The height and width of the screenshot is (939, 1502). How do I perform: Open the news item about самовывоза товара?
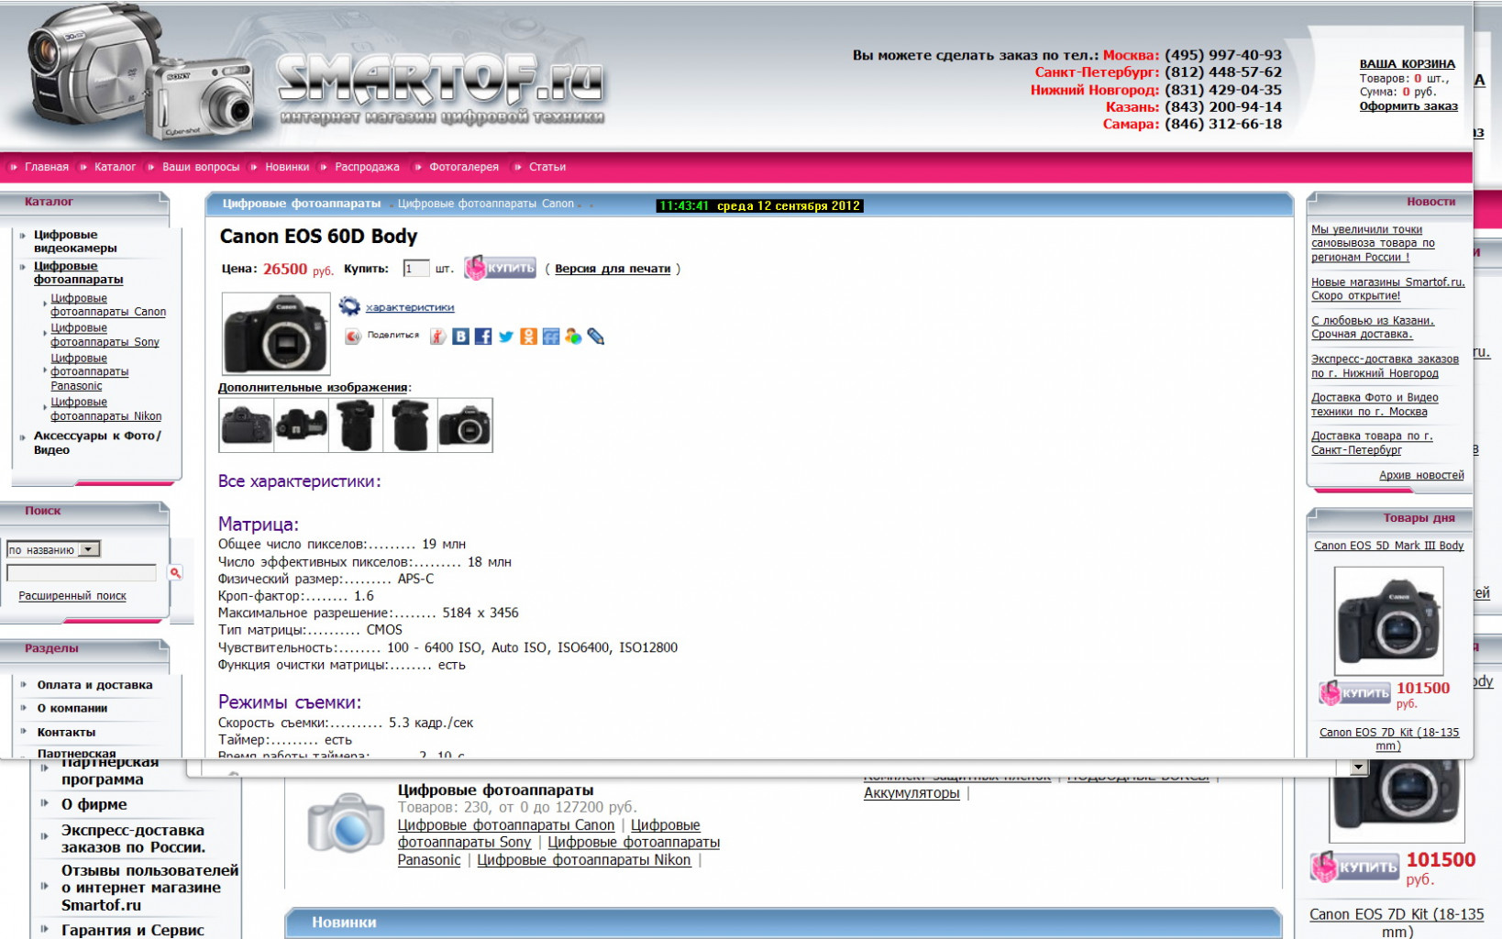[1373, 243]
